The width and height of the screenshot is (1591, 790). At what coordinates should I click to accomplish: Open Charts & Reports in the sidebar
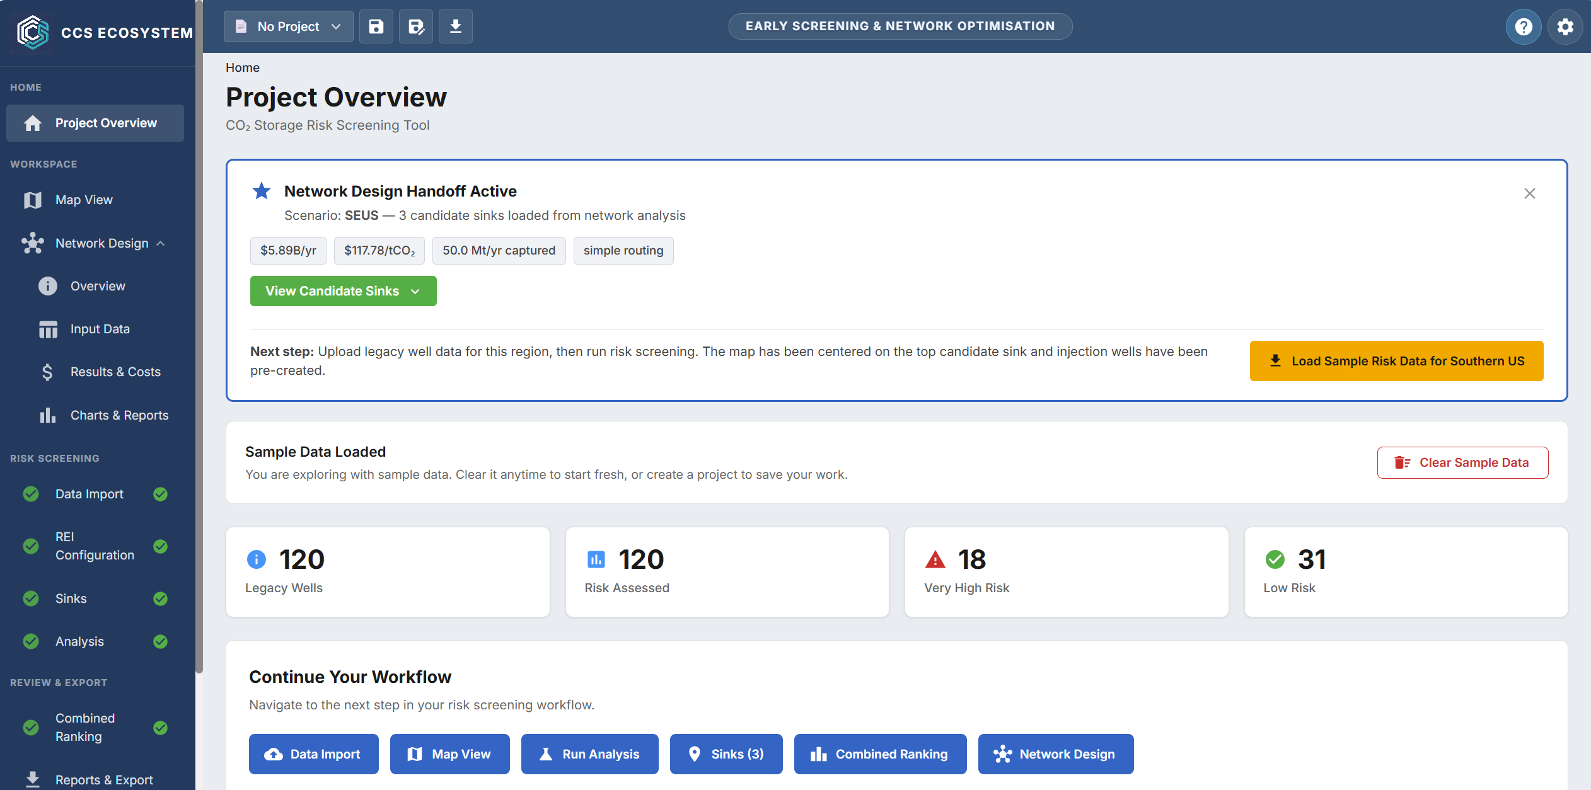119,415
